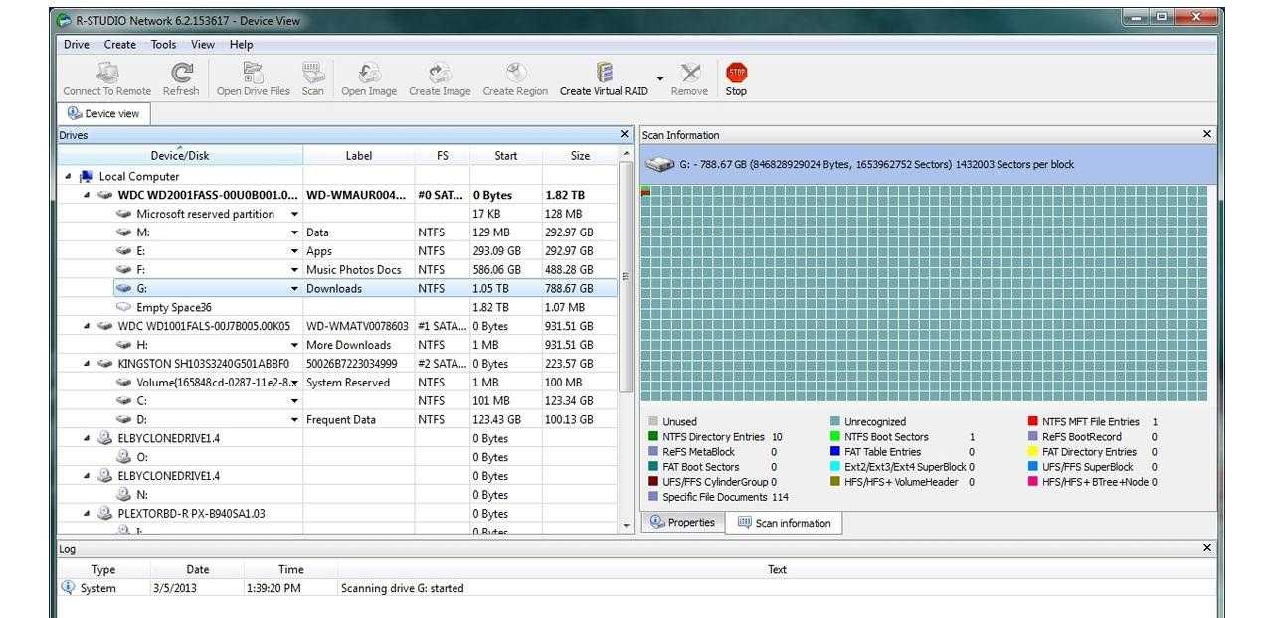Click the Drives panel scroll down arrow
Viewport: 1272px width, 618px height.
[626, 524]
